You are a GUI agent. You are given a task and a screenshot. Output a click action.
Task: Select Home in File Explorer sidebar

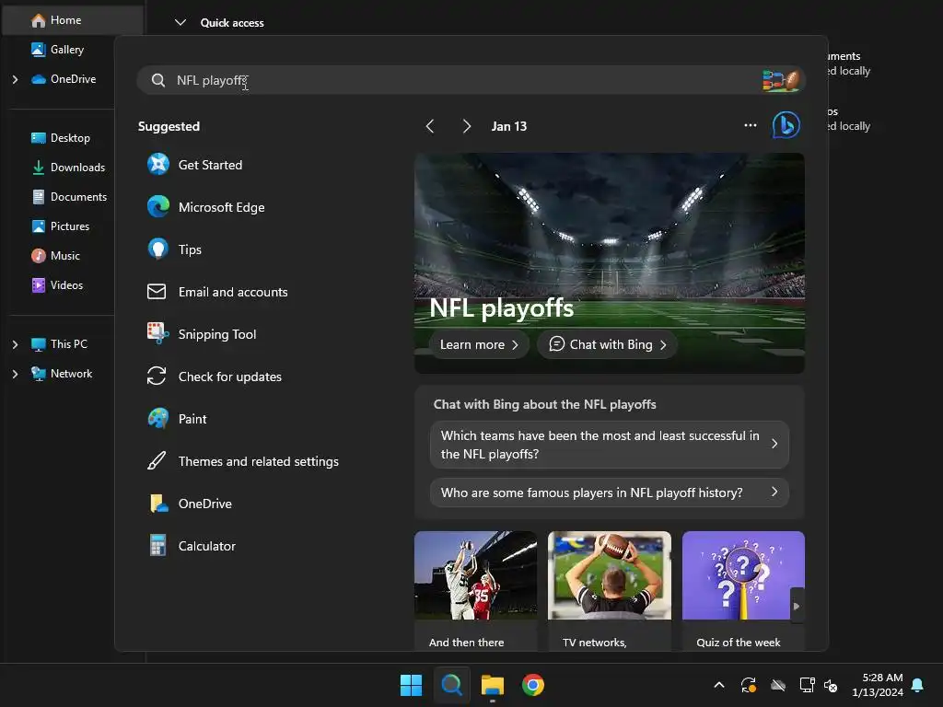(x=73, y=20)
